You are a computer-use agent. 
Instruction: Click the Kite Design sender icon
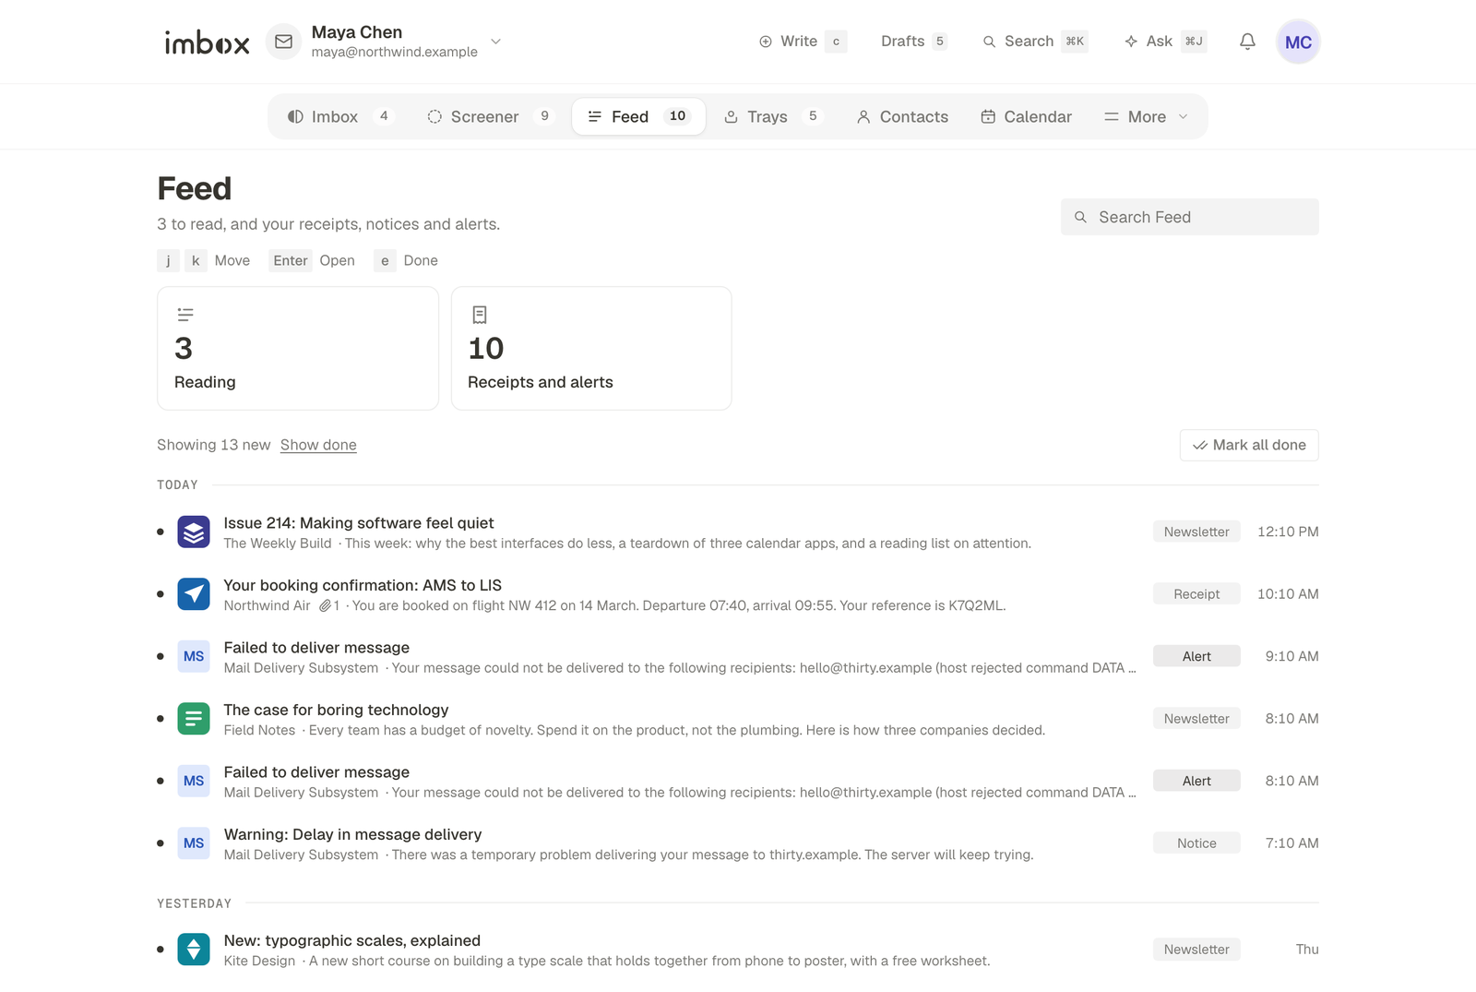click(194, 950)
